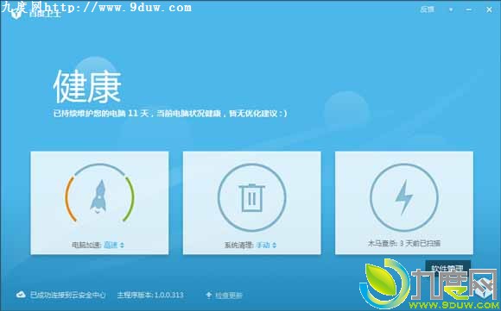Click the 反馈 feedback link
This screenshot has width=501, height=311.
[x=428, y=9]
